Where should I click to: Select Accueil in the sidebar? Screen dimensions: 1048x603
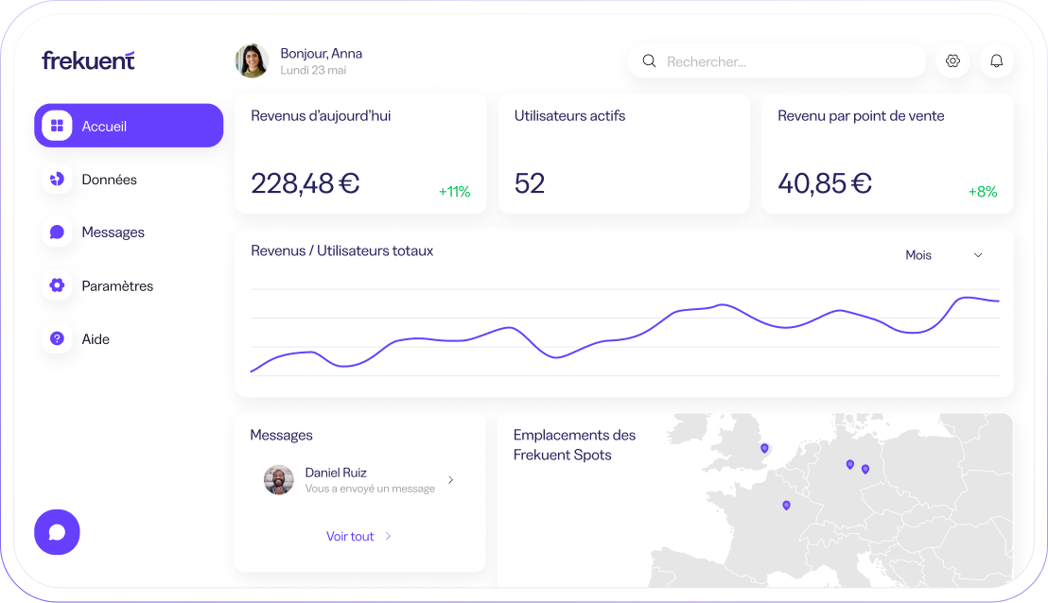pyautogui.click(x=129, y=126)
